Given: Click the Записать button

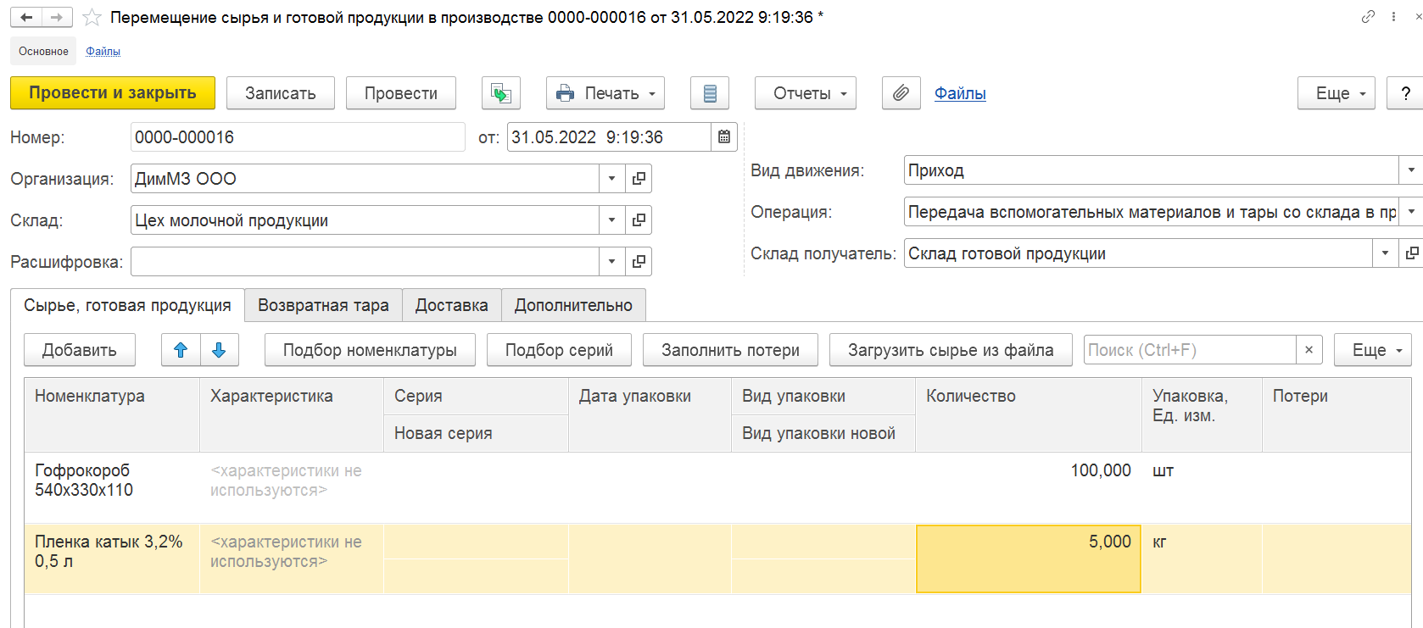Looking at the screenshot, I should 281,93.
